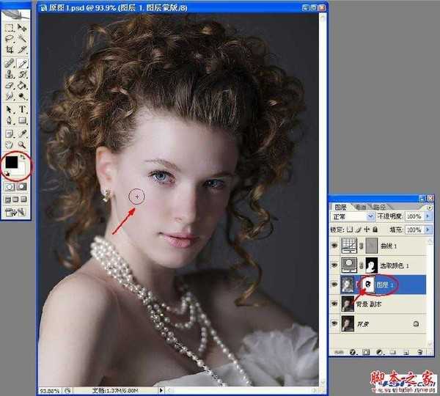Switch to the 通道 channels tab
The width and height of the screenshot is (440, 396).
pyautogui.click(x=363, y=207)
